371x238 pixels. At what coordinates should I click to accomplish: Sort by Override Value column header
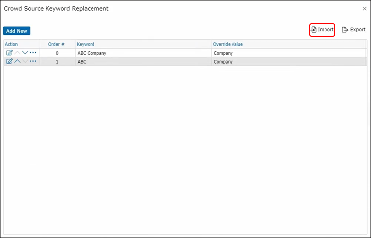pos(228,44)
